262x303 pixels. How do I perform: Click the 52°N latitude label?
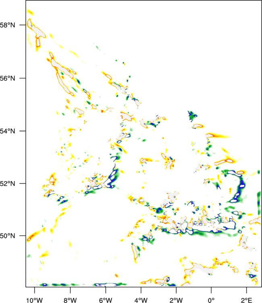coord(7,183)
